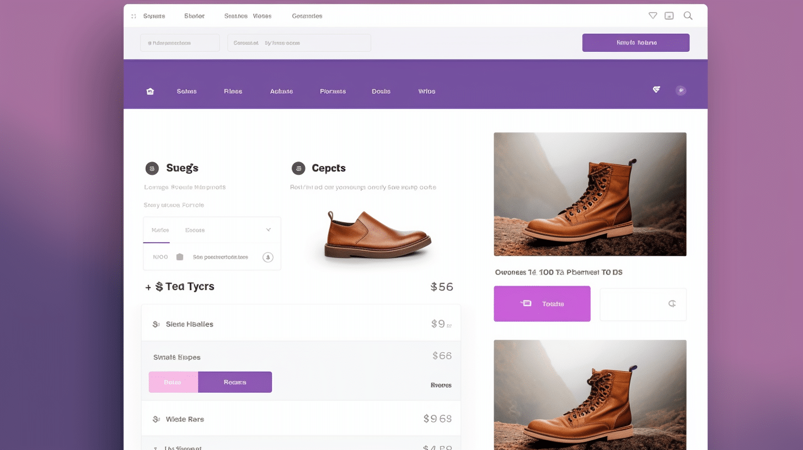Select the Eocoss tab

pyautogui.click(x=195, y=230)
